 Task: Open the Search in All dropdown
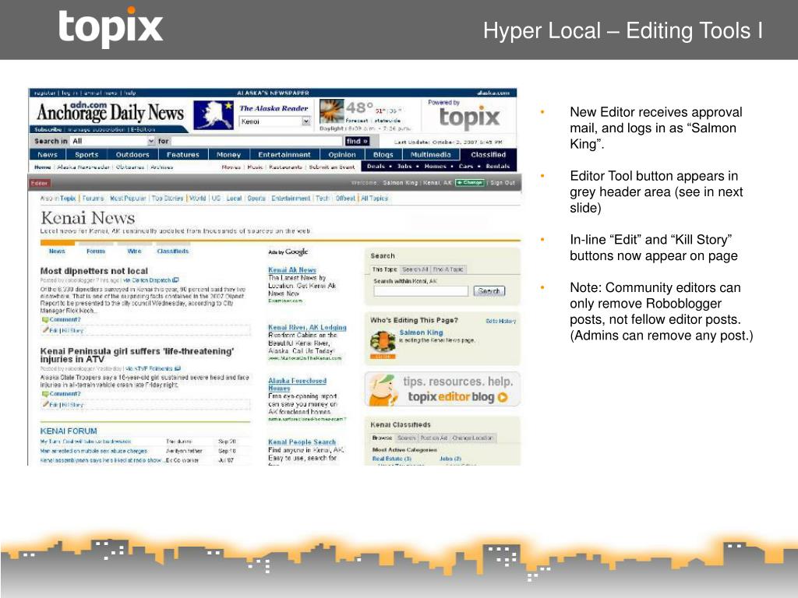click(x=112, y=141)
